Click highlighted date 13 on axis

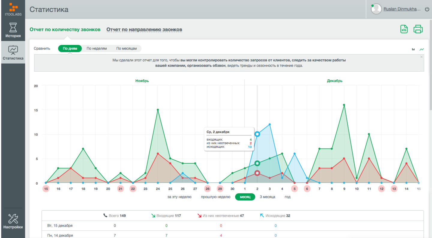click(x=394, y=189)
